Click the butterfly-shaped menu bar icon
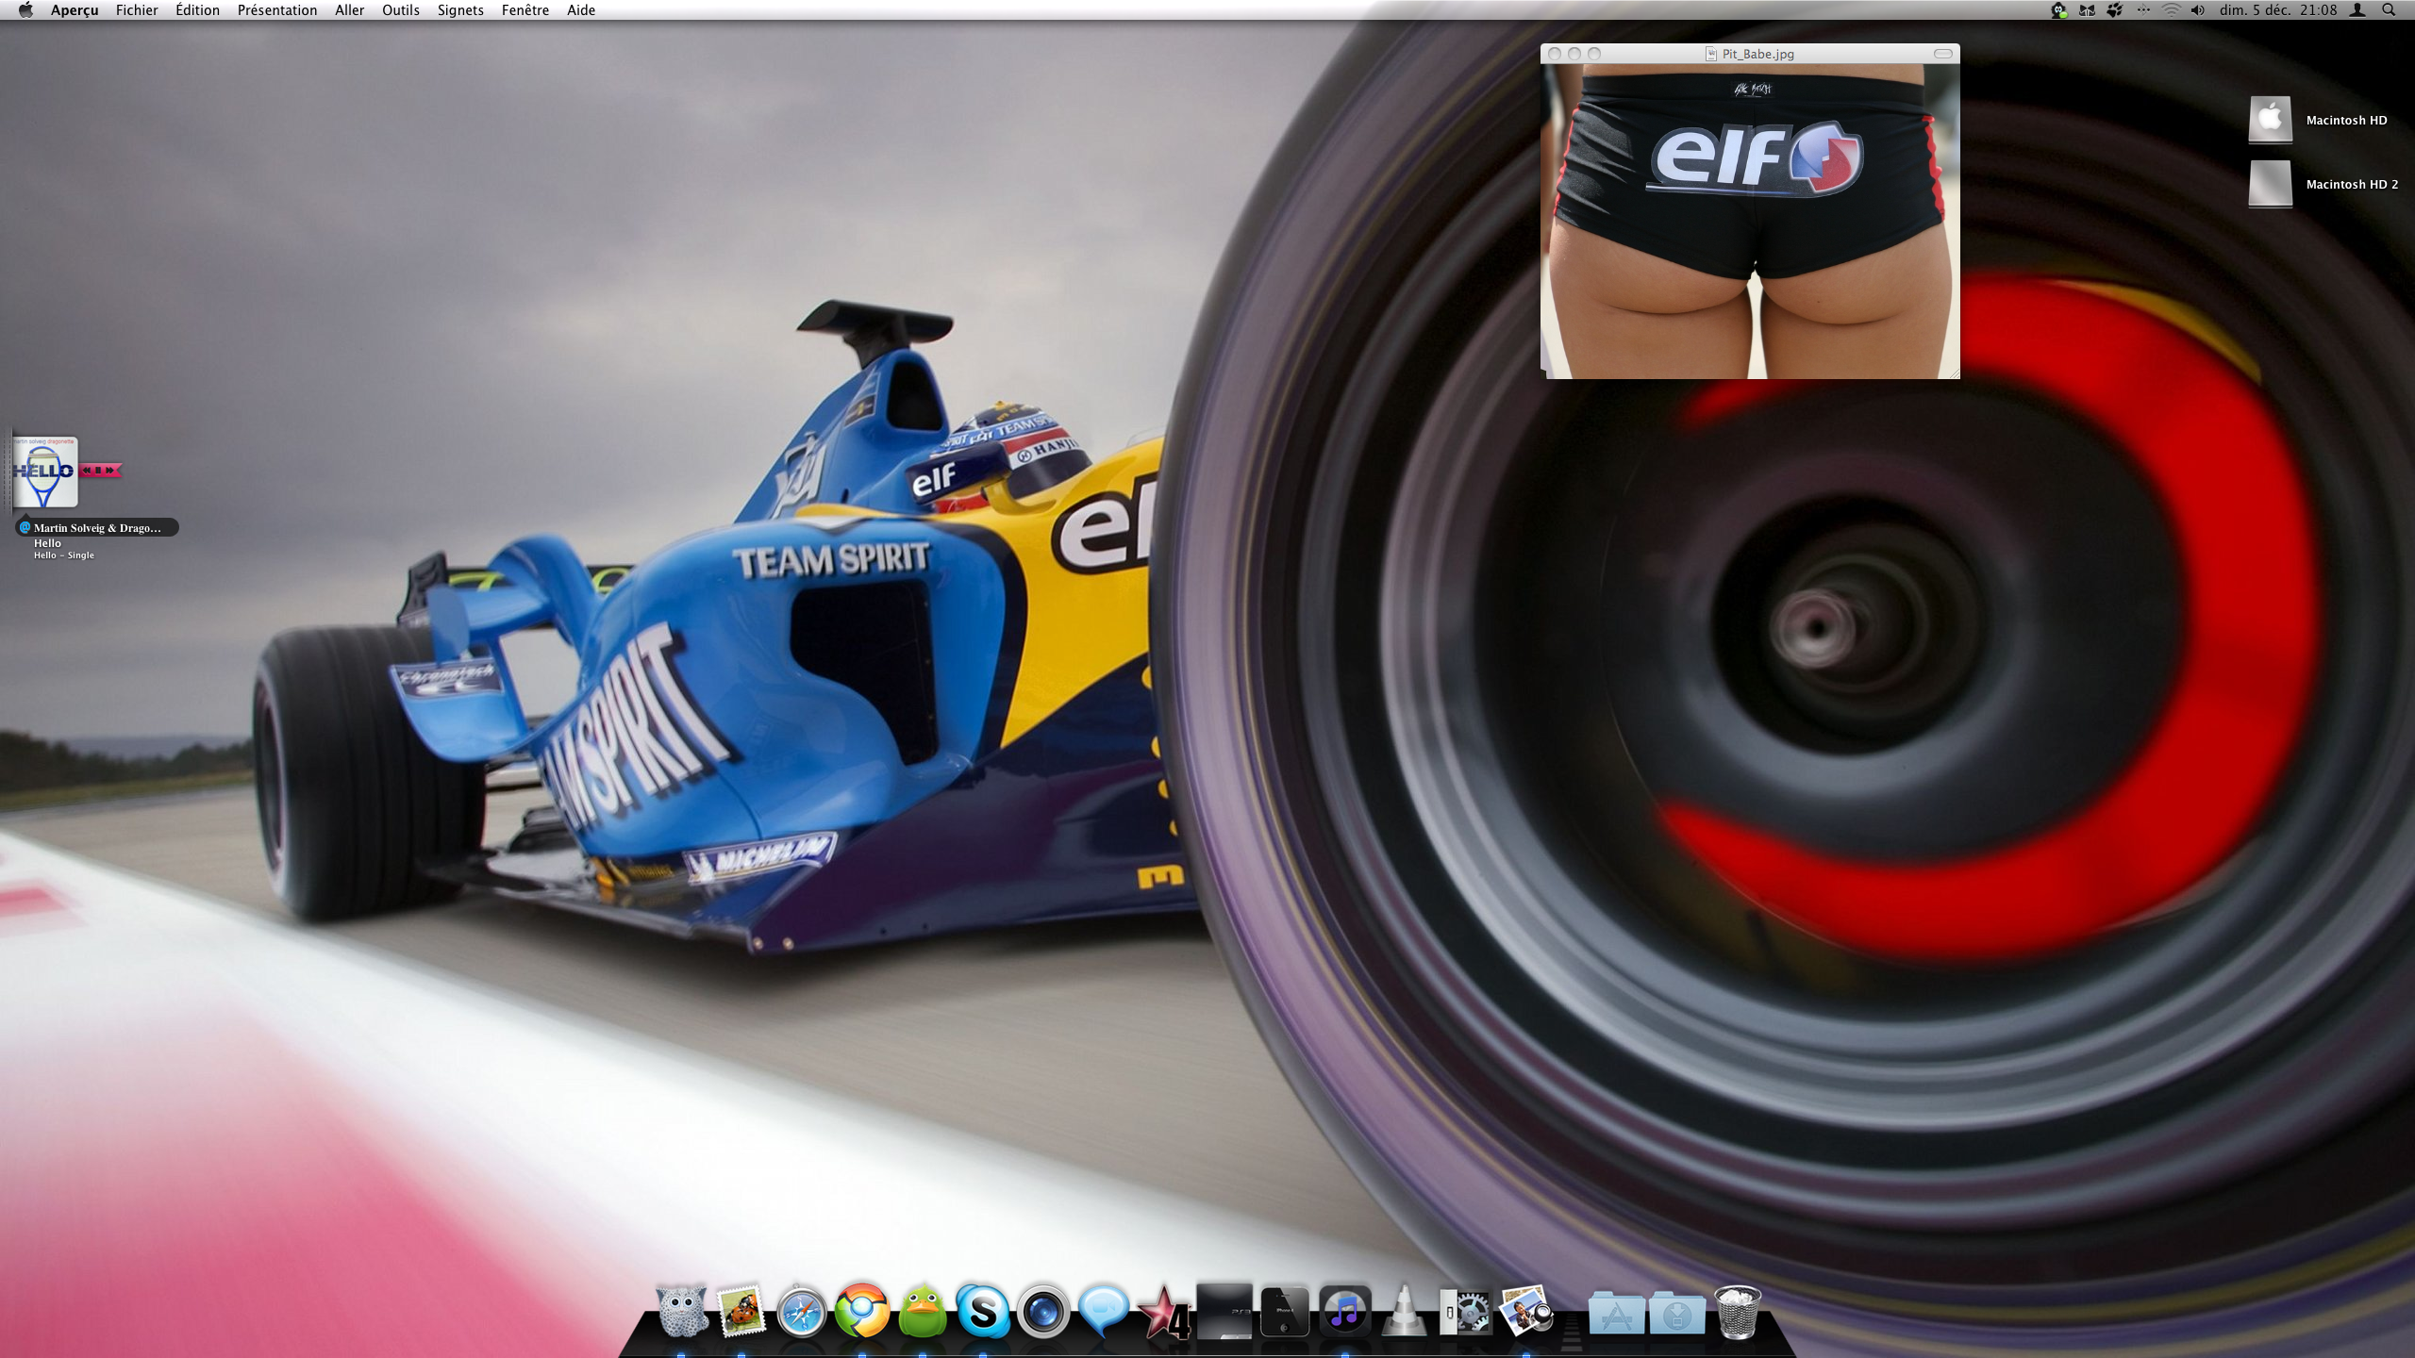Viewport: 2415px width, 1358px height. (2087, 10)
